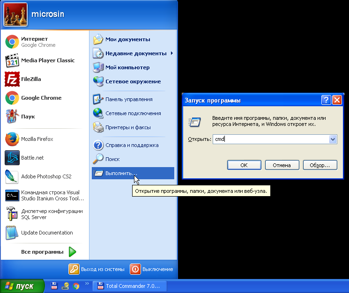Click the Мой компьютер icon
Viewport: 349px width, 293px height.
tap(98, 67)
